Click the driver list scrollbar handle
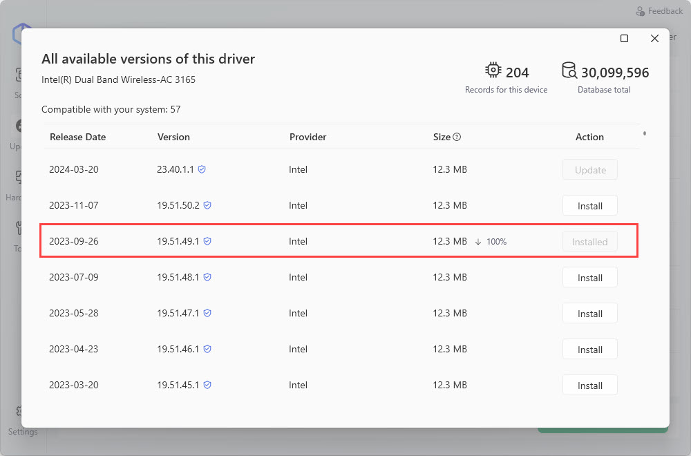This screenshot has height=456, width=691. tap(645, 133)
